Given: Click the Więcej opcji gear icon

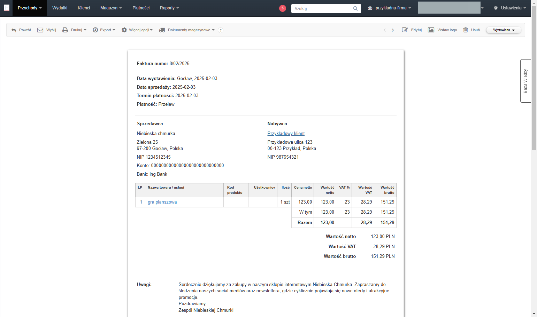Looking at the screenshot, I should [124, 30].
